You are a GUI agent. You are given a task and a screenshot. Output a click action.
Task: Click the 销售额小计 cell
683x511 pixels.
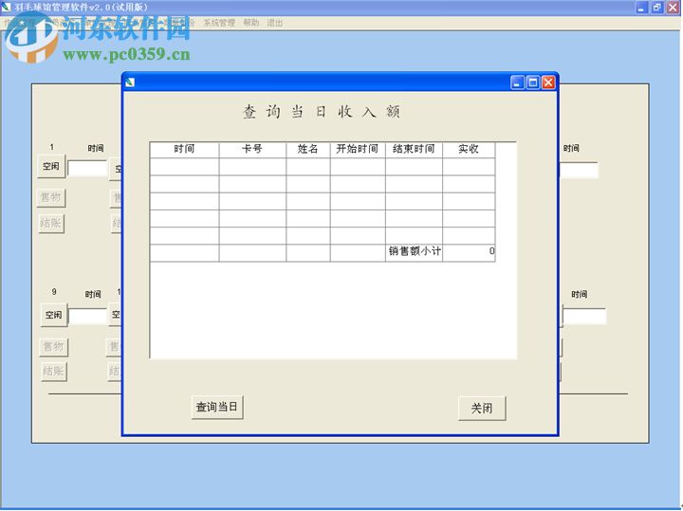point(414,251)
